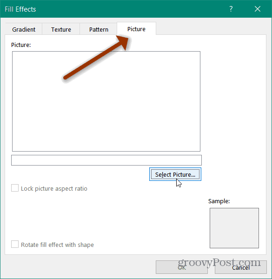272x279 pixels.
Task: Click the Select Picture... button
Action: (175, 174)
